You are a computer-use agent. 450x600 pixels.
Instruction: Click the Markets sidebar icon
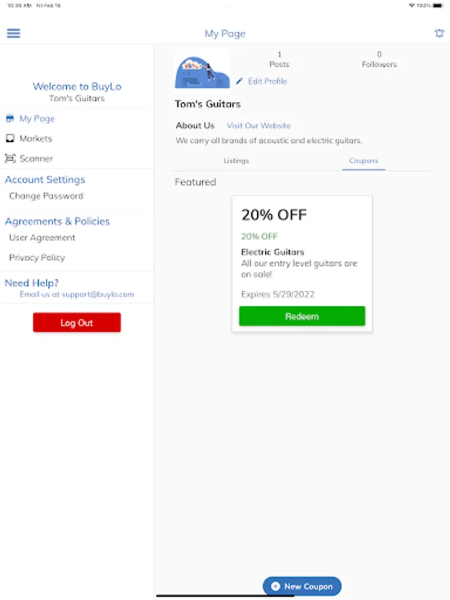pyautogui.click(x=10, y=139)
